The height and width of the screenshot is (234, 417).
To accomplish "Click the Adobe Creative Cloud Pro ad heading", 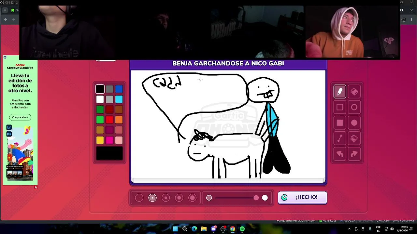I will tap(20, 66).
